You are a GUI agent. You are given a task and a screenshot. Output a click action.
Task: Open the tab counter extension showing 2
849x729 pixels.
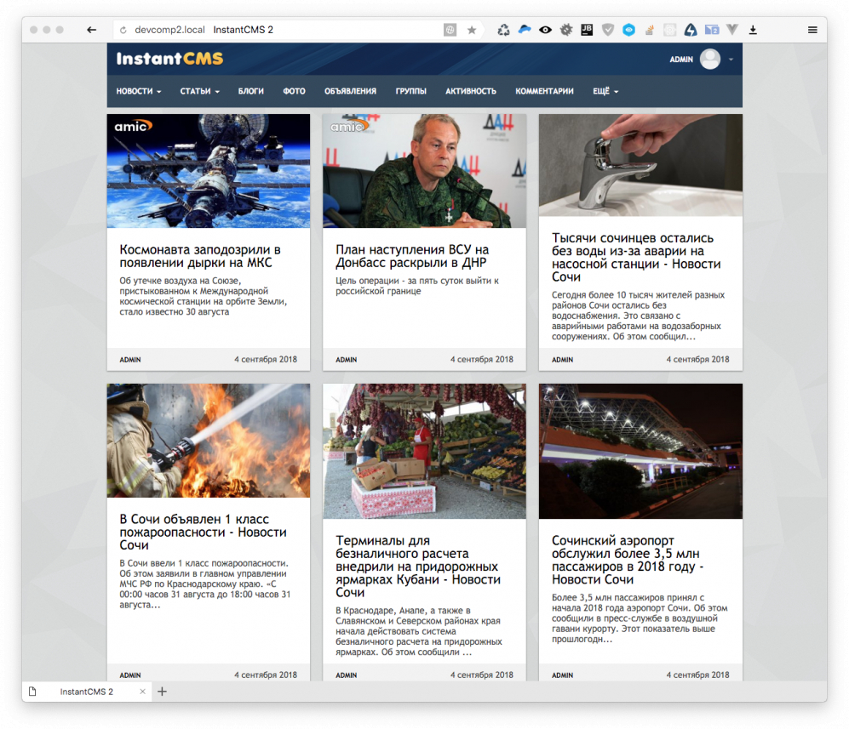711,31
